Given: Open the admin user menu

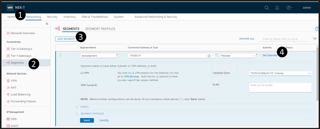Looking at the screenshot, I should click(x=307, y=8).
